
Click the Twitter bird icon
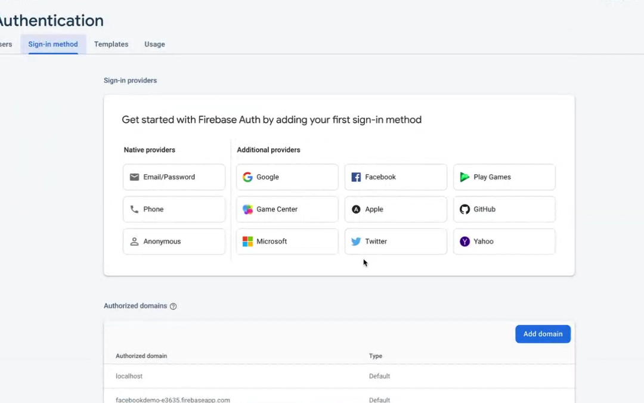coord(356,241)
